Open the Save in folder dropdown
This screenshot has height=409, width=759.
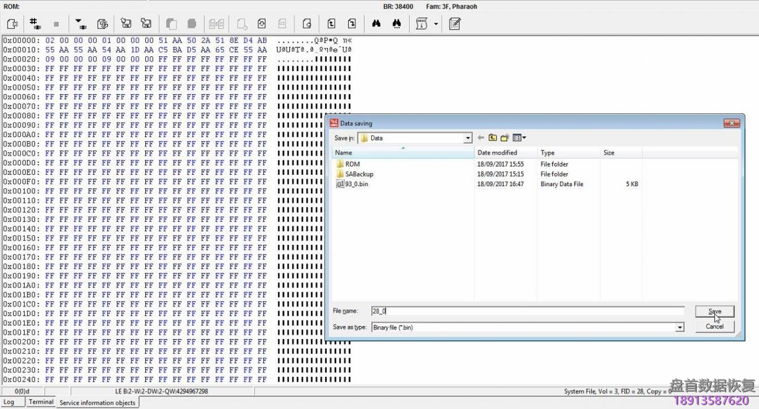click(x=468, y=138)
